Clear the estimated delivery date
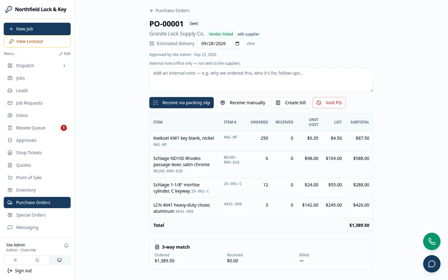Image resolution: width=448 pixels, height=280 pixels. [251, 44]
